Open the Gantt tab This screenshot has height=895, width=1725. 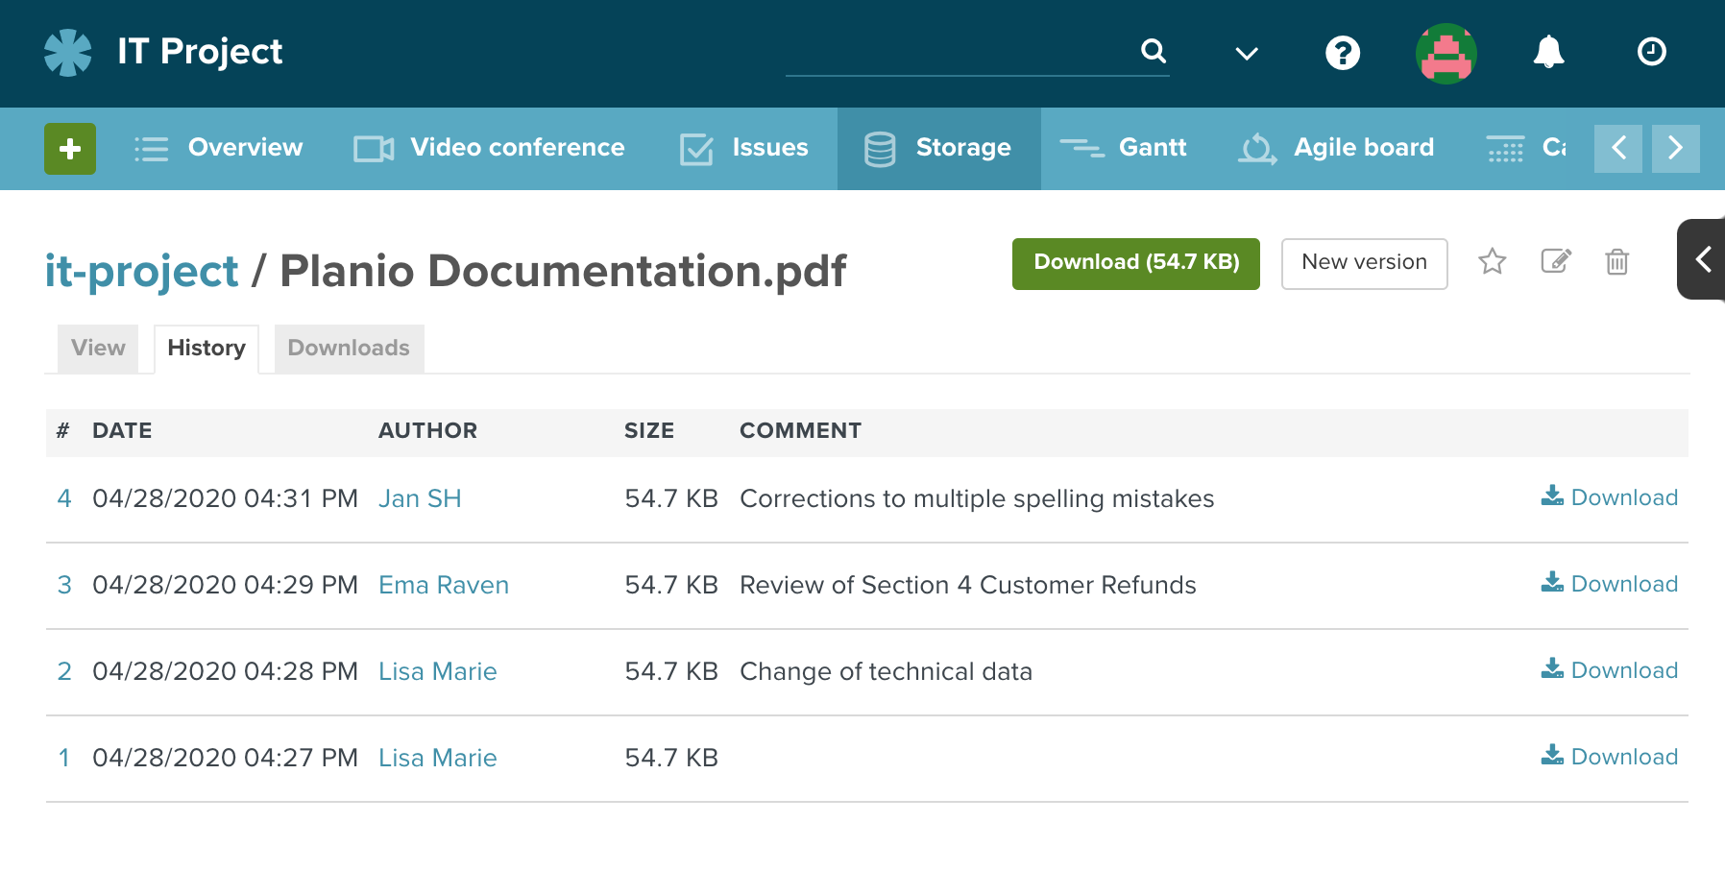[x=1123, y=148]
